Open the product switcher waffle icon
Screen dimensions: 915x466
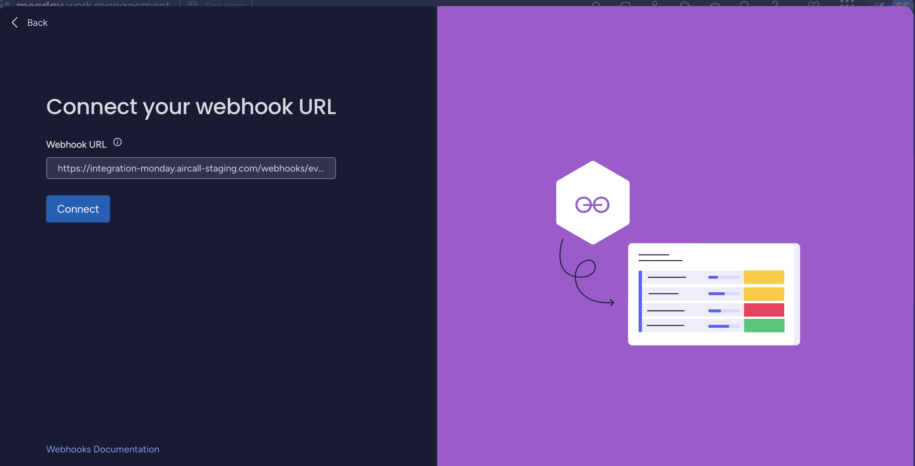(847, 5)
